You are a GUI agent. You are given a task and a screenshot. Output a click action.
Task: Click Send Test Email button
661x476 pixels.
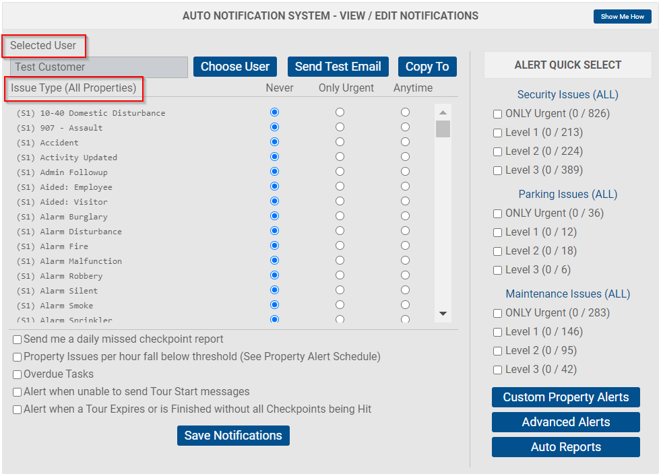coord(338,67)
